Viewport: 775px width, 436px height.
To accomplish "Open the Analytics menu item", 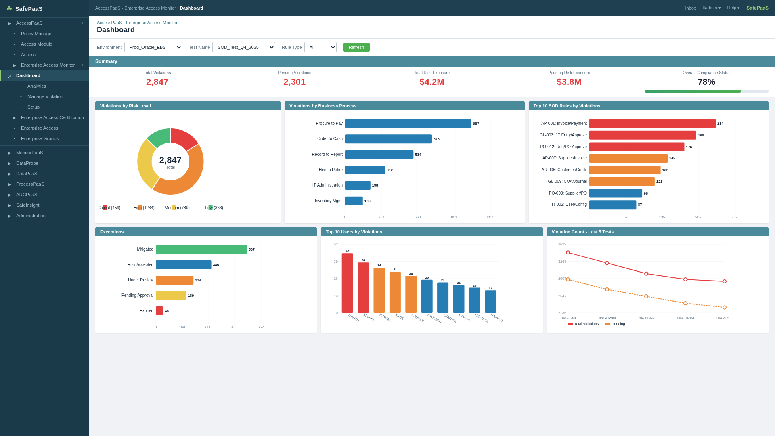I will coord(36,86).
